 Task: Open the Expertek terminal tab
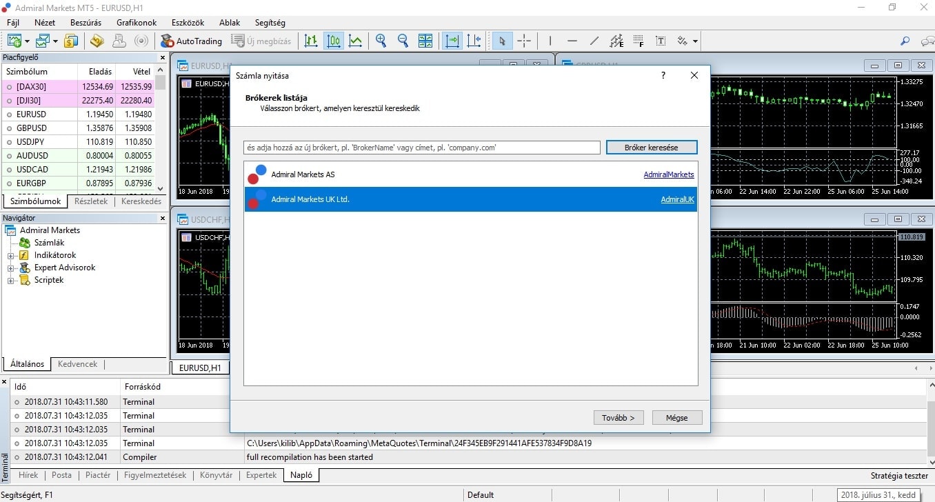261,475
